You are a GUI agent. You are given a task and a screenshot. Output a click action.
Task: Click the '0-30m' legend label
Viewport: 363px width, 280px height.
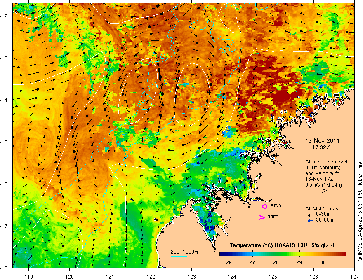(323, 215)
